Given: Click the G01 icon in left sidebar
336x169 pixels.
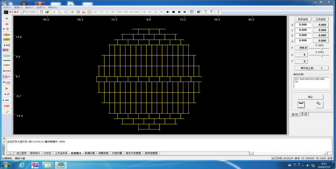Looking at the screenshot, I should (x=7, y=100).
